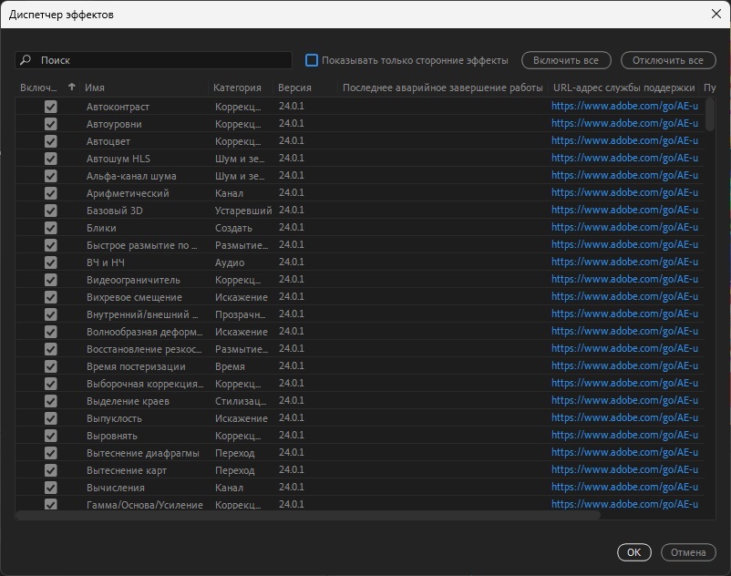
Task: Click the sort arrow in Включено column
Action: tap(72, 87)
